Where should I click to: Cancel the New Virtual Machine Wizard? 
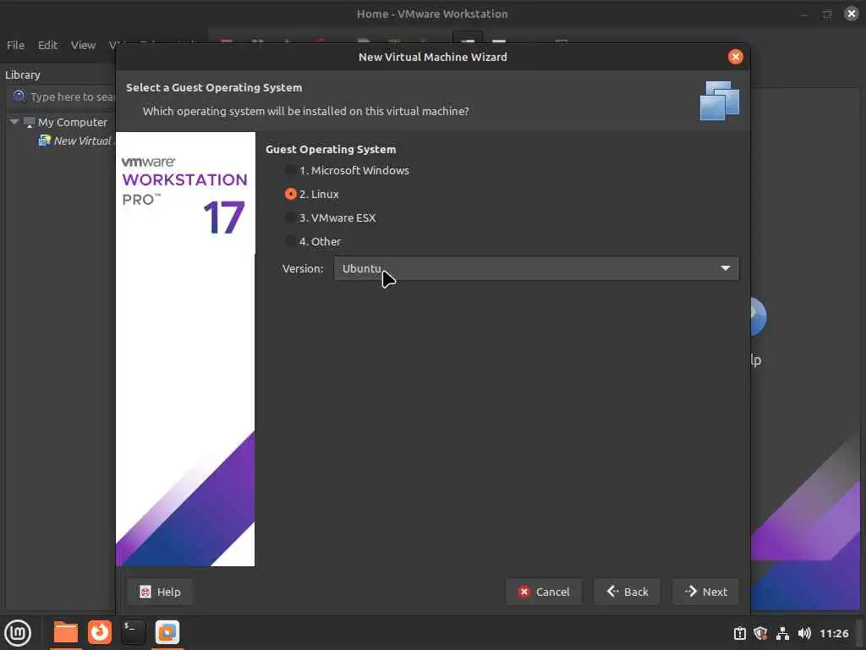coord(544,592)
